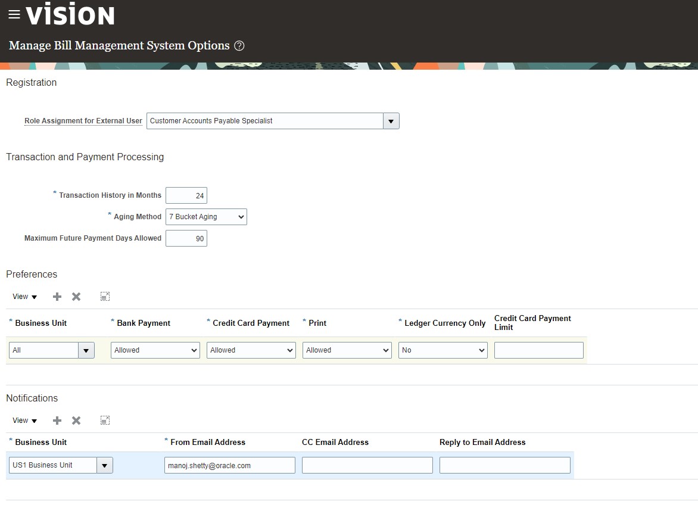Expand the Role Assignment for External User dropdown
This screenshot has height=520, width=698.
coord(391,121)
